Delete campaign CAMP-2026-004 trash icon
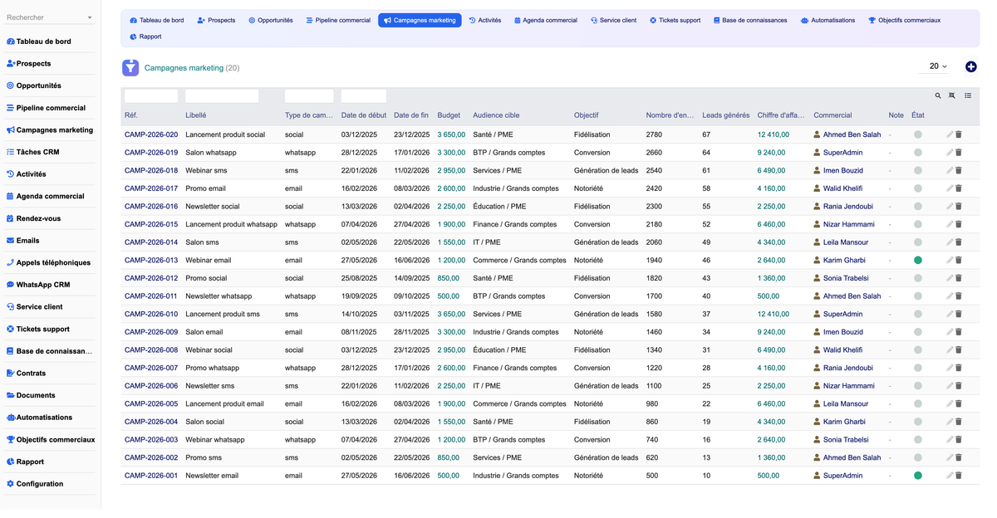This screenshot has width=997, height=518. [959, 421]
